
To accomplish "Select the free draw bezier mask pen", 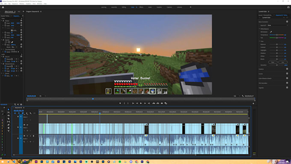I will click(12, 42).
